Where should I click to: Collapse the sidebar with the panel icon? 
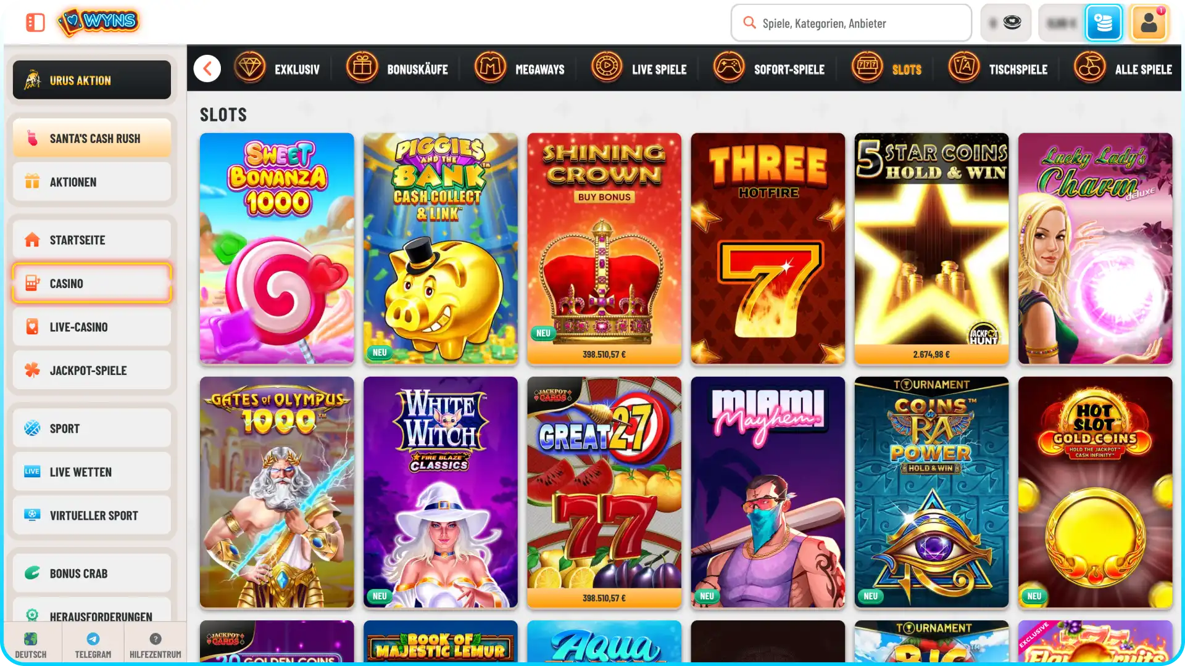click(x=35, y=23)
